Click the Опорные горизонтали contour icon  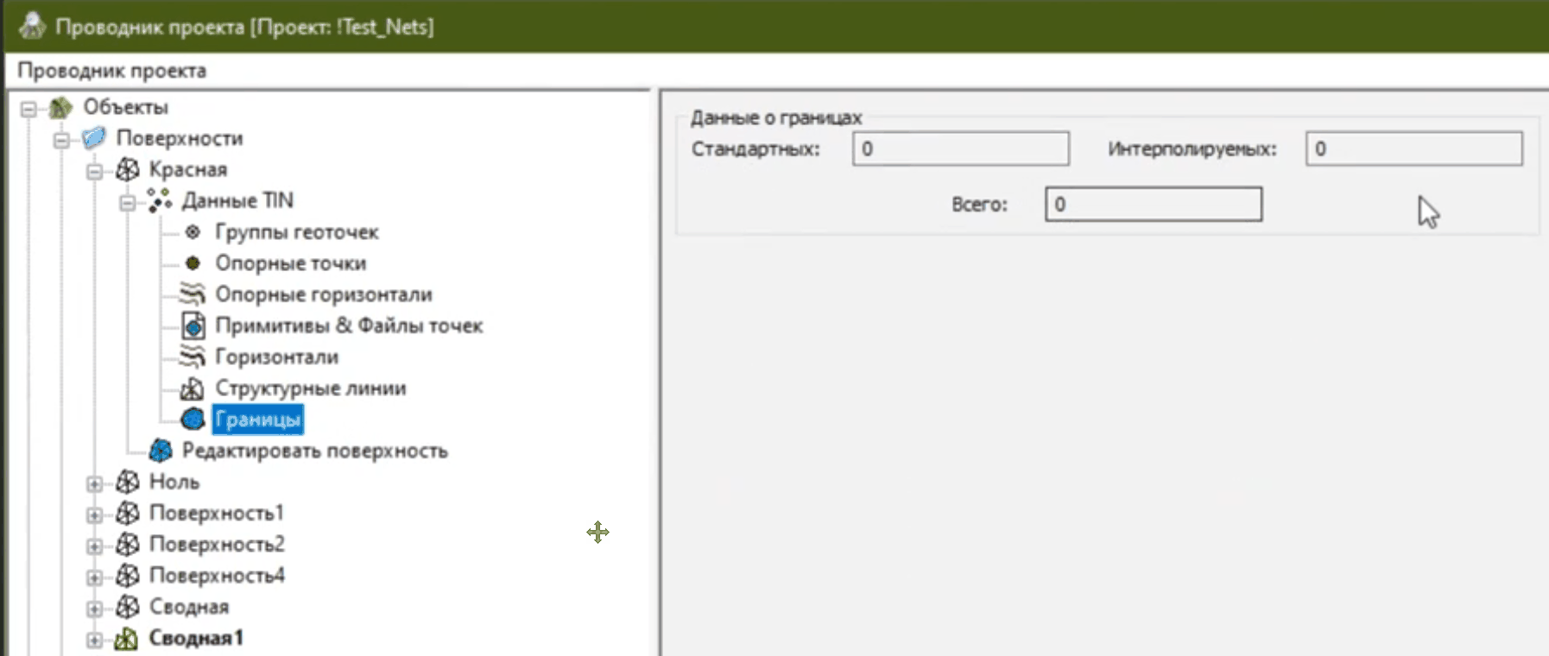[x=192, y=294]
